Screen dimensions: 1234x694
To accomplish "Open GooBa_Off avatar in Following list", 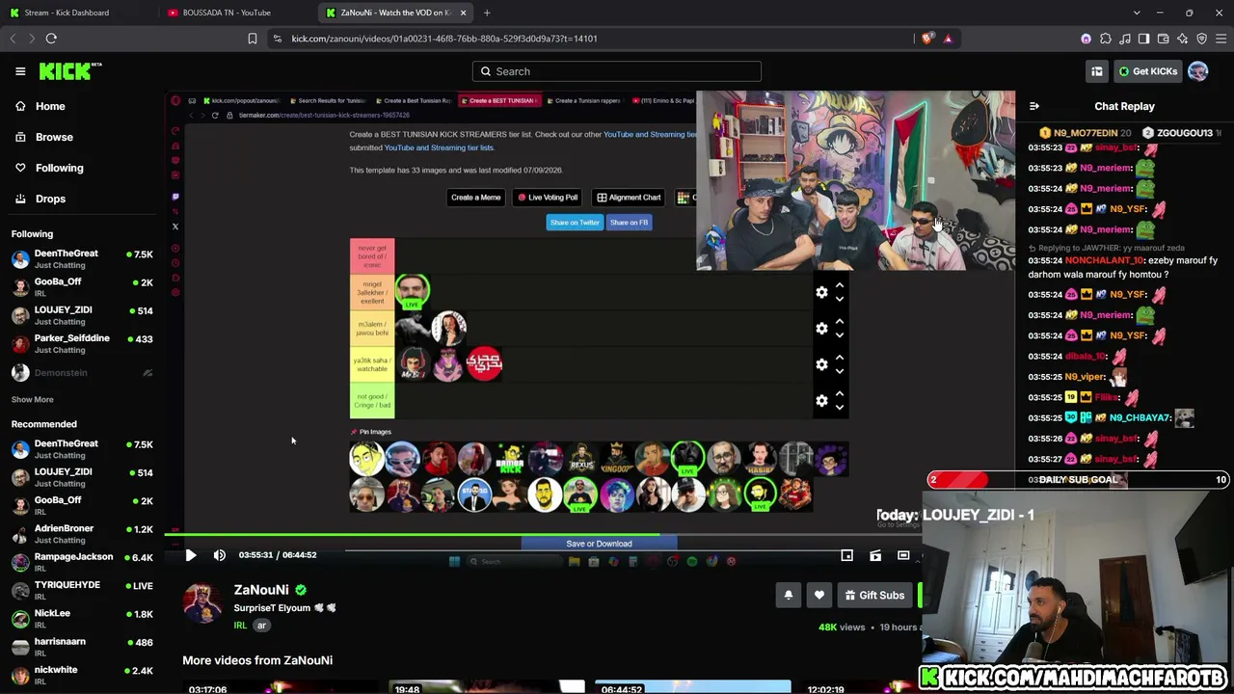I will [20, 287].
